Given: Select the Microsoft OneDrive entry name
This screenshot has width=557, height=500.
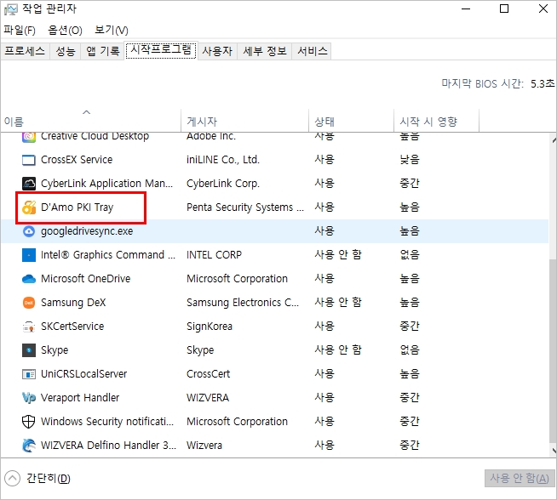Looking at the screenshot, I should (86, 279).
